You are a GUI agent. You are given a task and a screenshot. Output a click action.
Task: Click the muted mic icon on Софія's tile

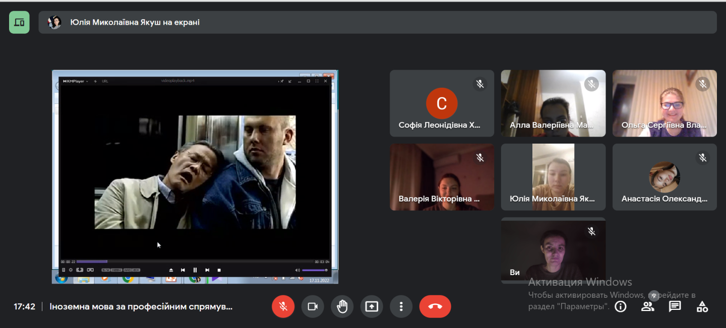tap(480, 84)
